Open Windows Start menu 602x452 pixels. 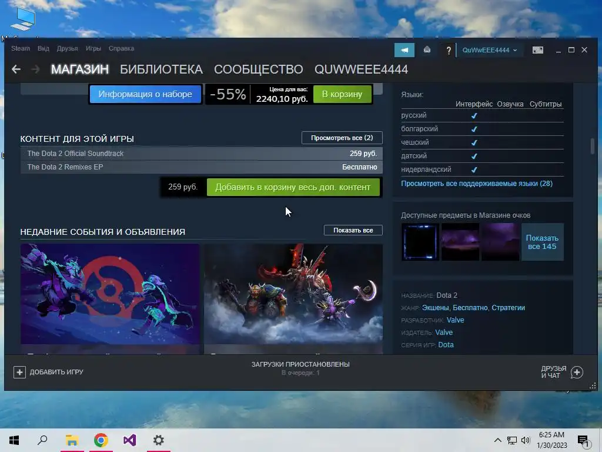click(x=14, y=440)
